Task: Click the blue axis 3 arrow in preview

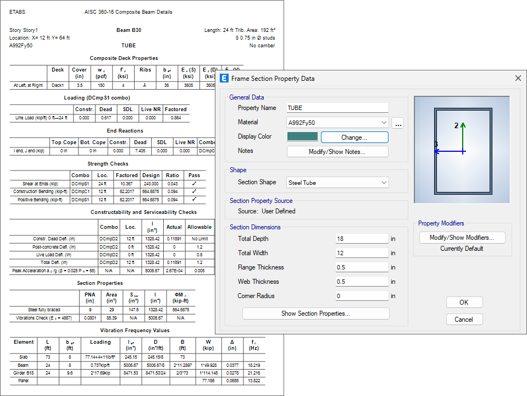Action: [449, 151]
